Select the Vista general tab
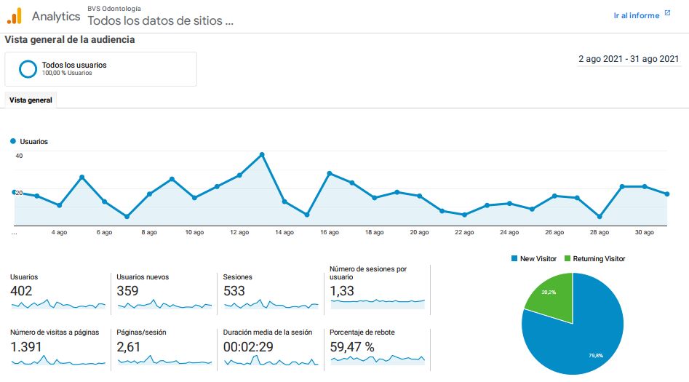Viewport: 689px width, 382px height. (x=31, y=100)
